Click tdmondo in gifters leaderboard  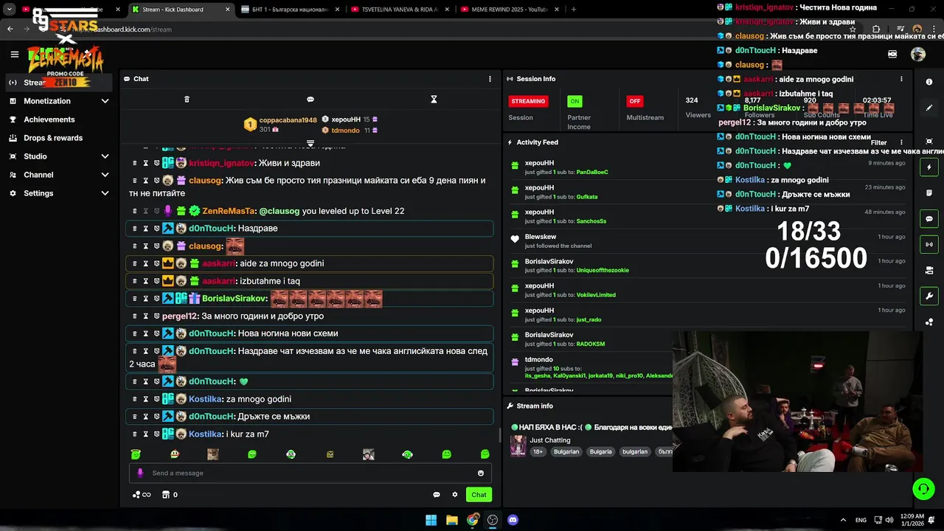(x=345, y=131)
